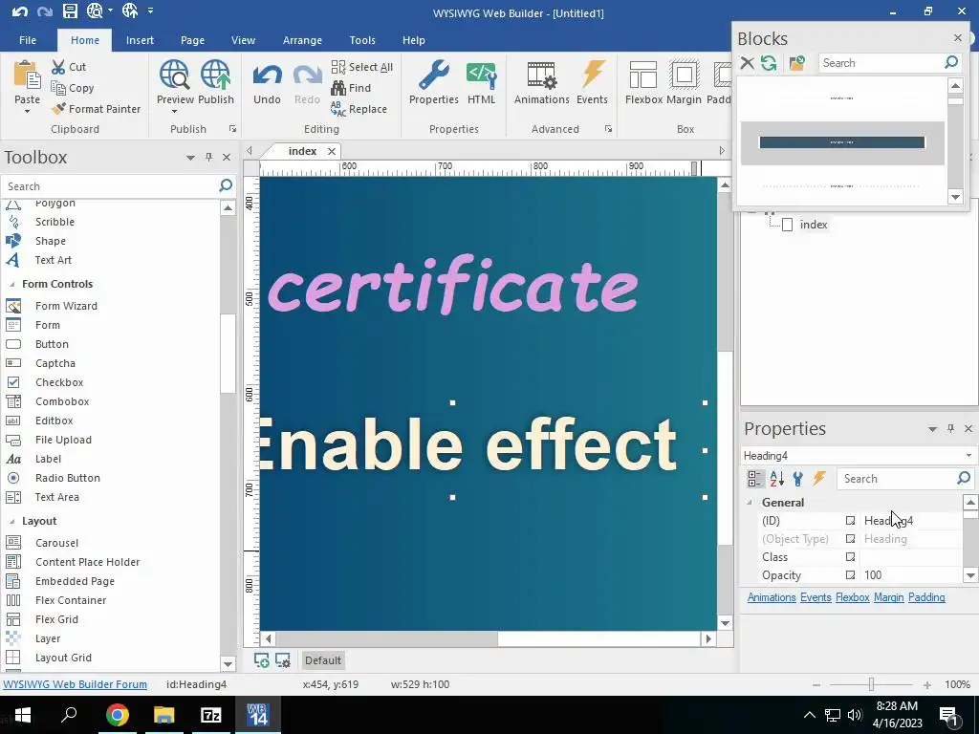
Task: Undo the last action in ribbon
Action: (268, 83)
